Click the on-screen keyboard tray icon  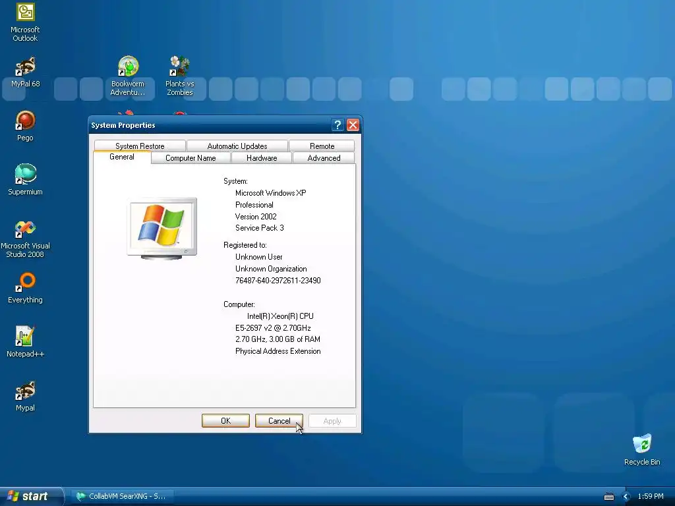point(608,497)
